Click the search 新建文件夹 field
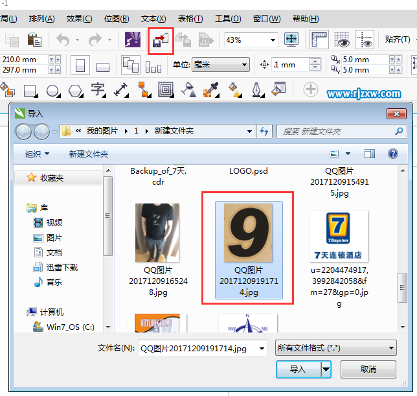The width and height of the screenshot is (417, 396). (x=341, y=131)
